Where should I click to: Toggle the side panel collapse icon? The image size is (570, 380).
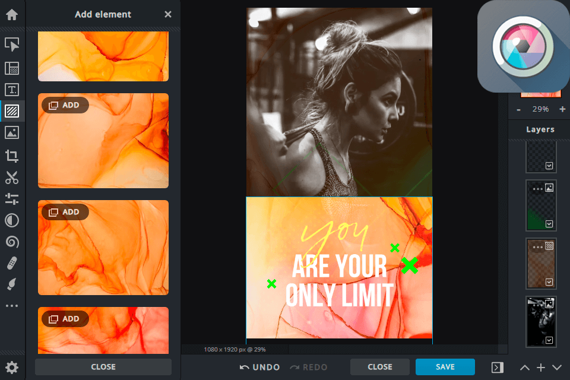point(498,368)
